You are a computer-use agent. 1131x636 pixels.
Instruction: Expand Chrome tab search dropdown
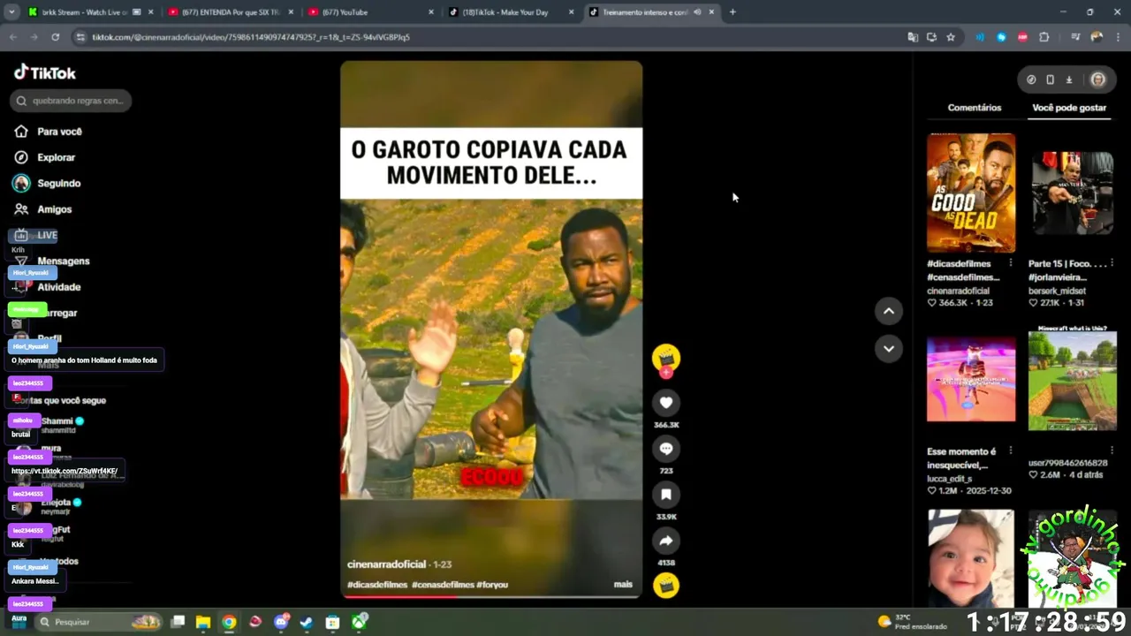(x=11, y=12)
